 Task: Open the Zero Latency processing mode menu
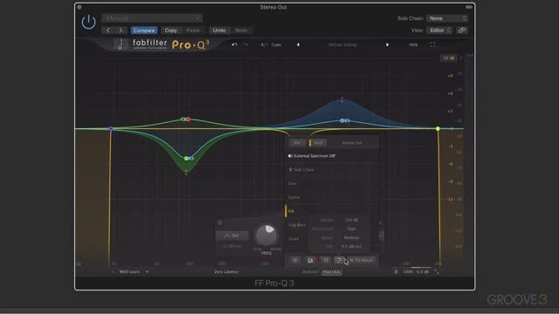click(x=226, y=272)
